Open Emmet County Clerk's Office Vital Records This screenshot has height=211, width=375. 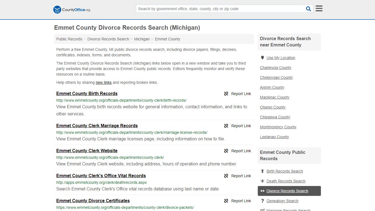(101, 176)
